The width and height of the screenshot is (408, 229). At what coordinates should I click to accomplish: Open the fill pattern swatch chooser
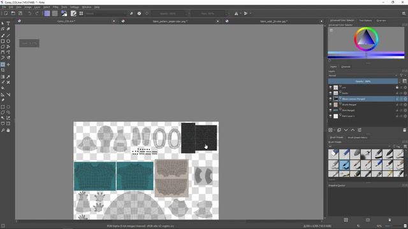coord(55,13)
